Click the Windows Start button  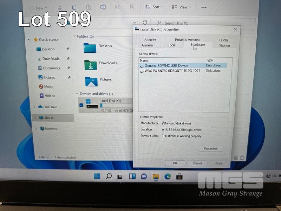click(x=97, y=177)
